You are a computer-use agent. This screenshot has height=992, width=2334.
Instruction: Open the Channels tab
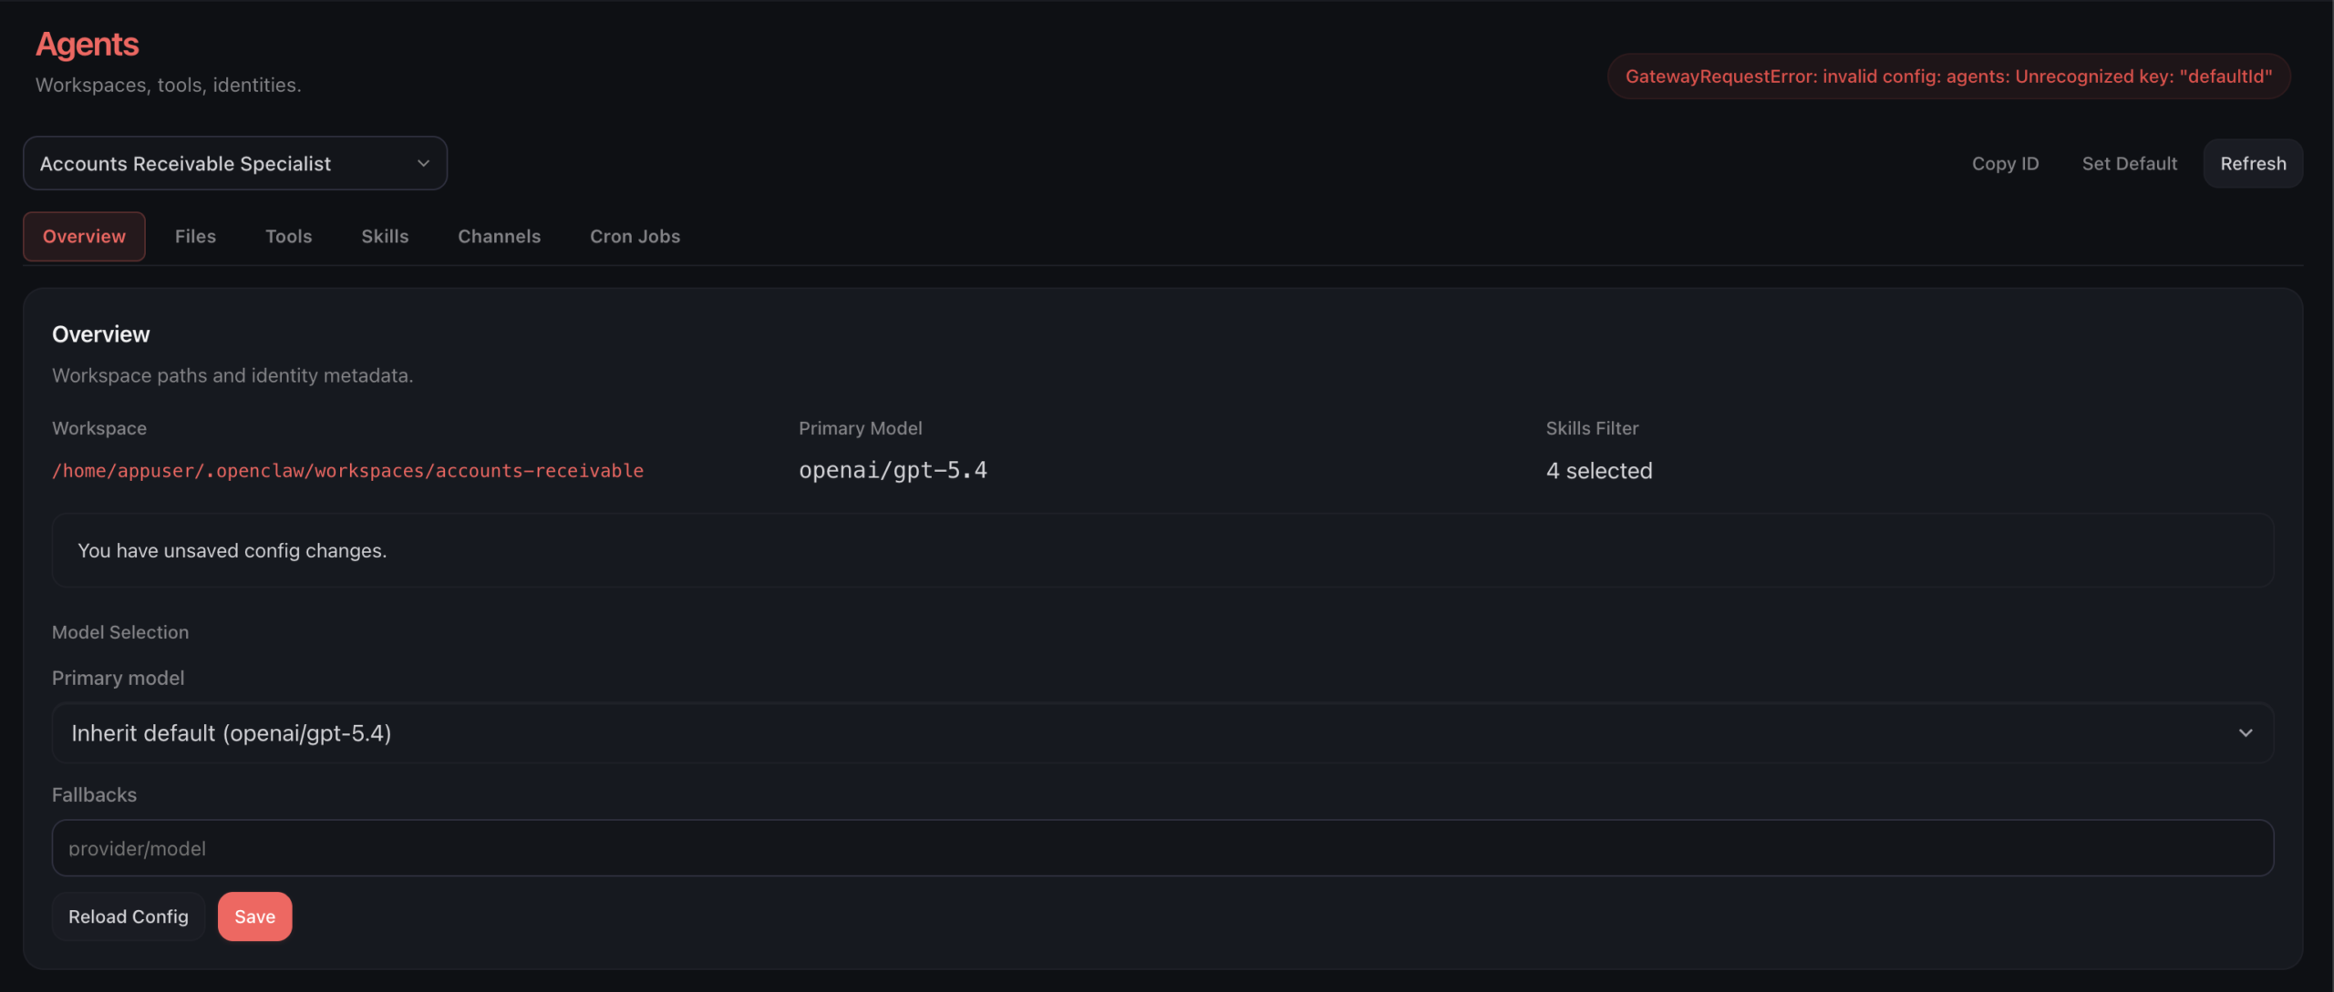click(x=499, y=236)
